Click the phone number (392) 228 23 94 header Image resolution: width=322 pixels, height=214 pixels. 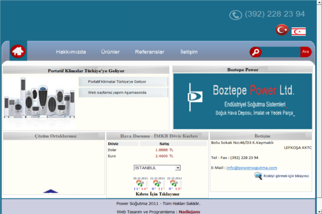coord(275,14)
